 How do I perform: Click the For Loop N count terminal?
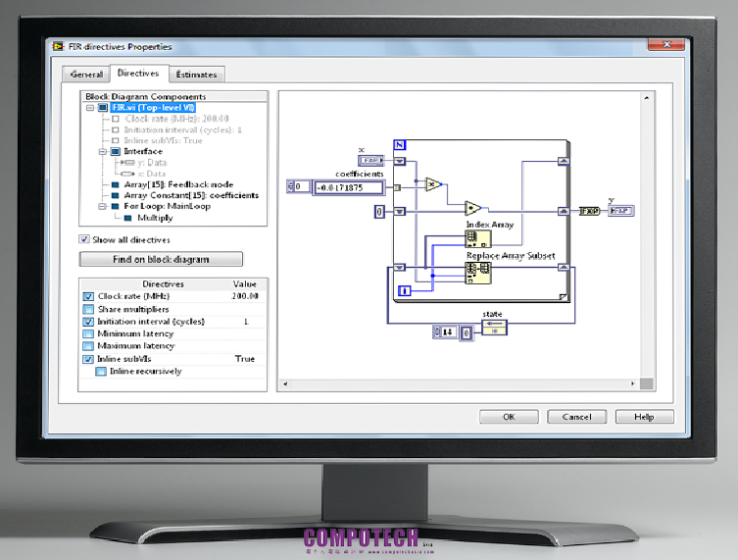point(399,146)
